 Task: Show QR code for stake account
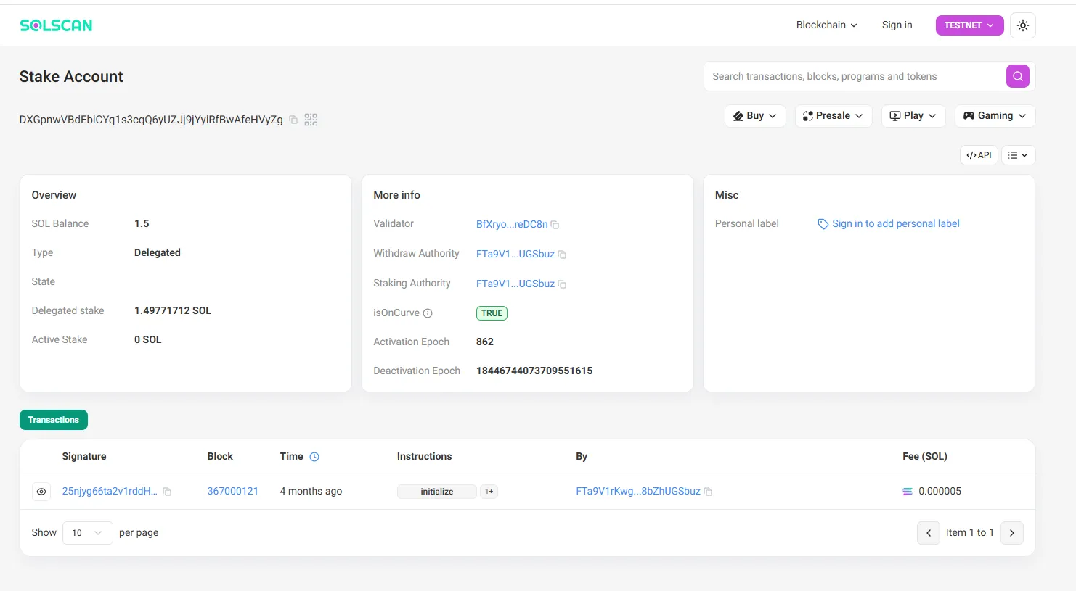[311, 120]
